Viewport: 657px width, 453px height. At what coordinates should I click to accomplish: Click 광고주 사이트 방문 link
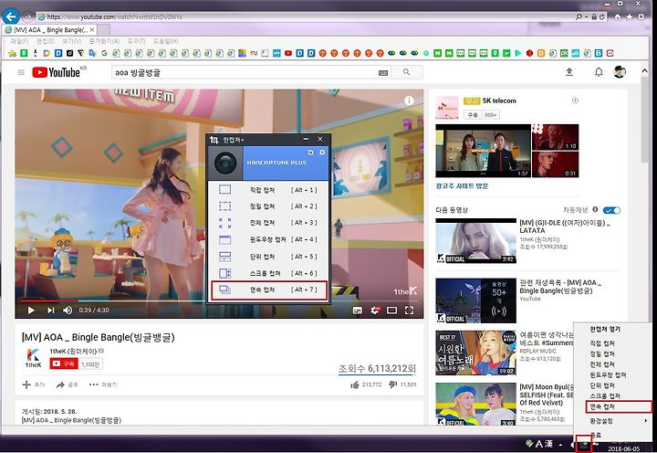coord(462,185)
